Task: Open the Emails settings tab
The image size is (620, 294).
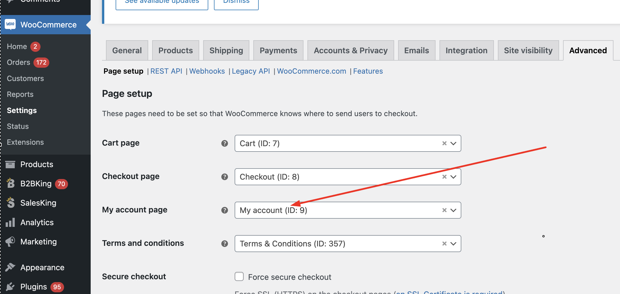Action: pos(417,50)
